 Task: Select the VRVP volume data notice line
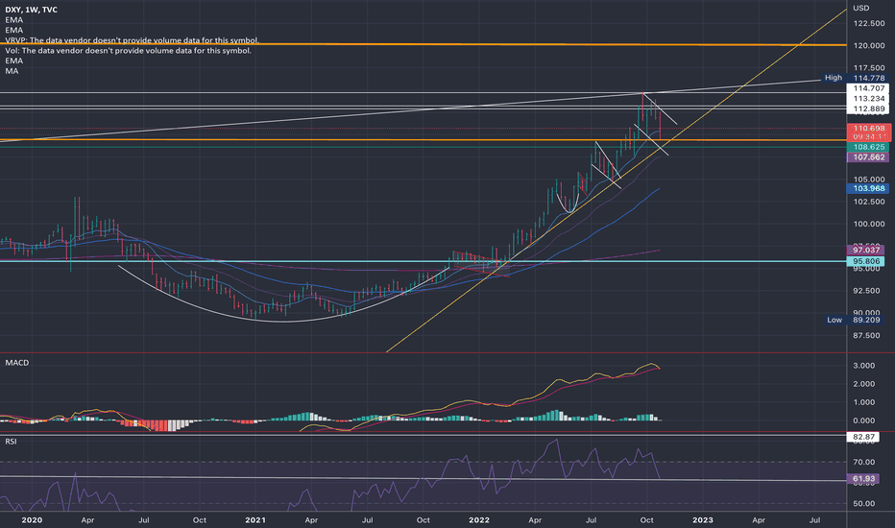tap(133, 40)
